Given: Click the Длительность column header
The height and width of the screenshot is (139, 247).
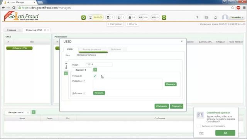Looking at the screenshot, I should click(205, 42).
